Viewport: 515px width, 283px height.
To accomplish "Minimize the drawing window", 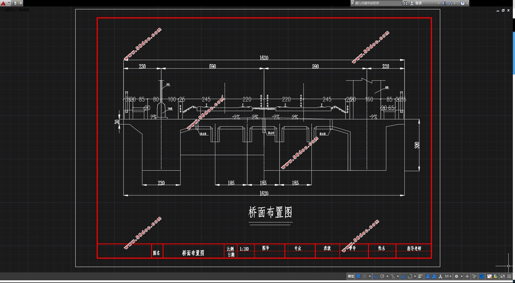I will coord(498,11).
